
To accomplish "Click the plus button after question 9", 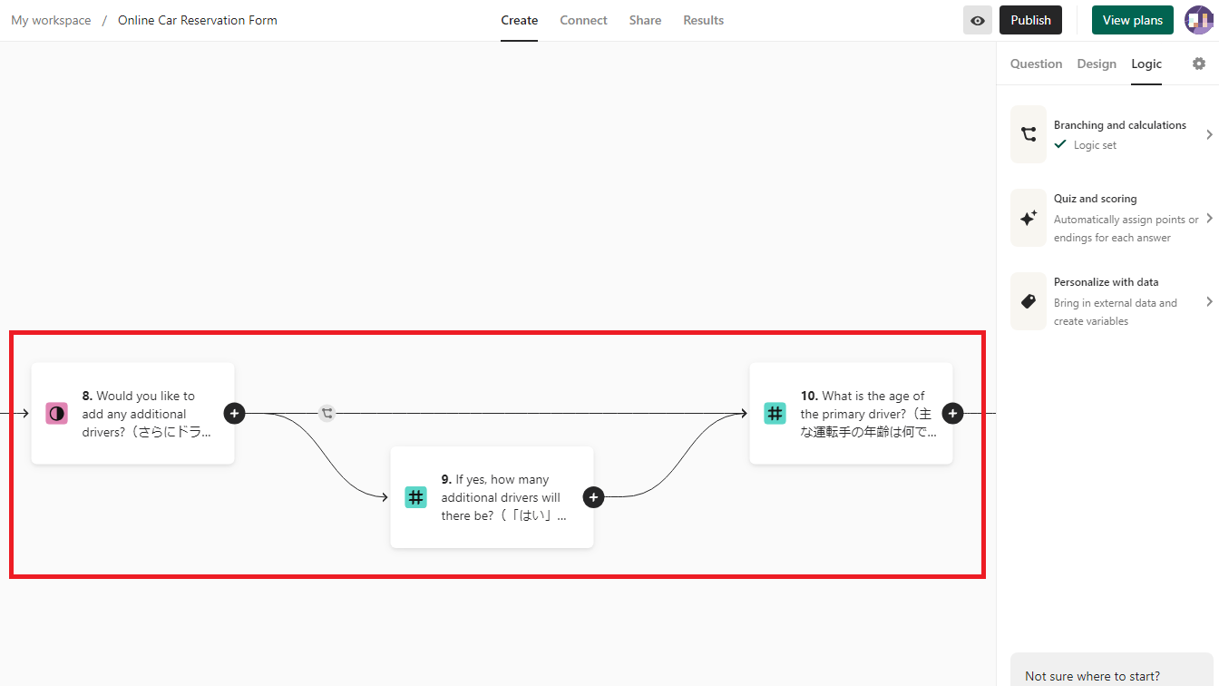I will click(x=593, y=497).
